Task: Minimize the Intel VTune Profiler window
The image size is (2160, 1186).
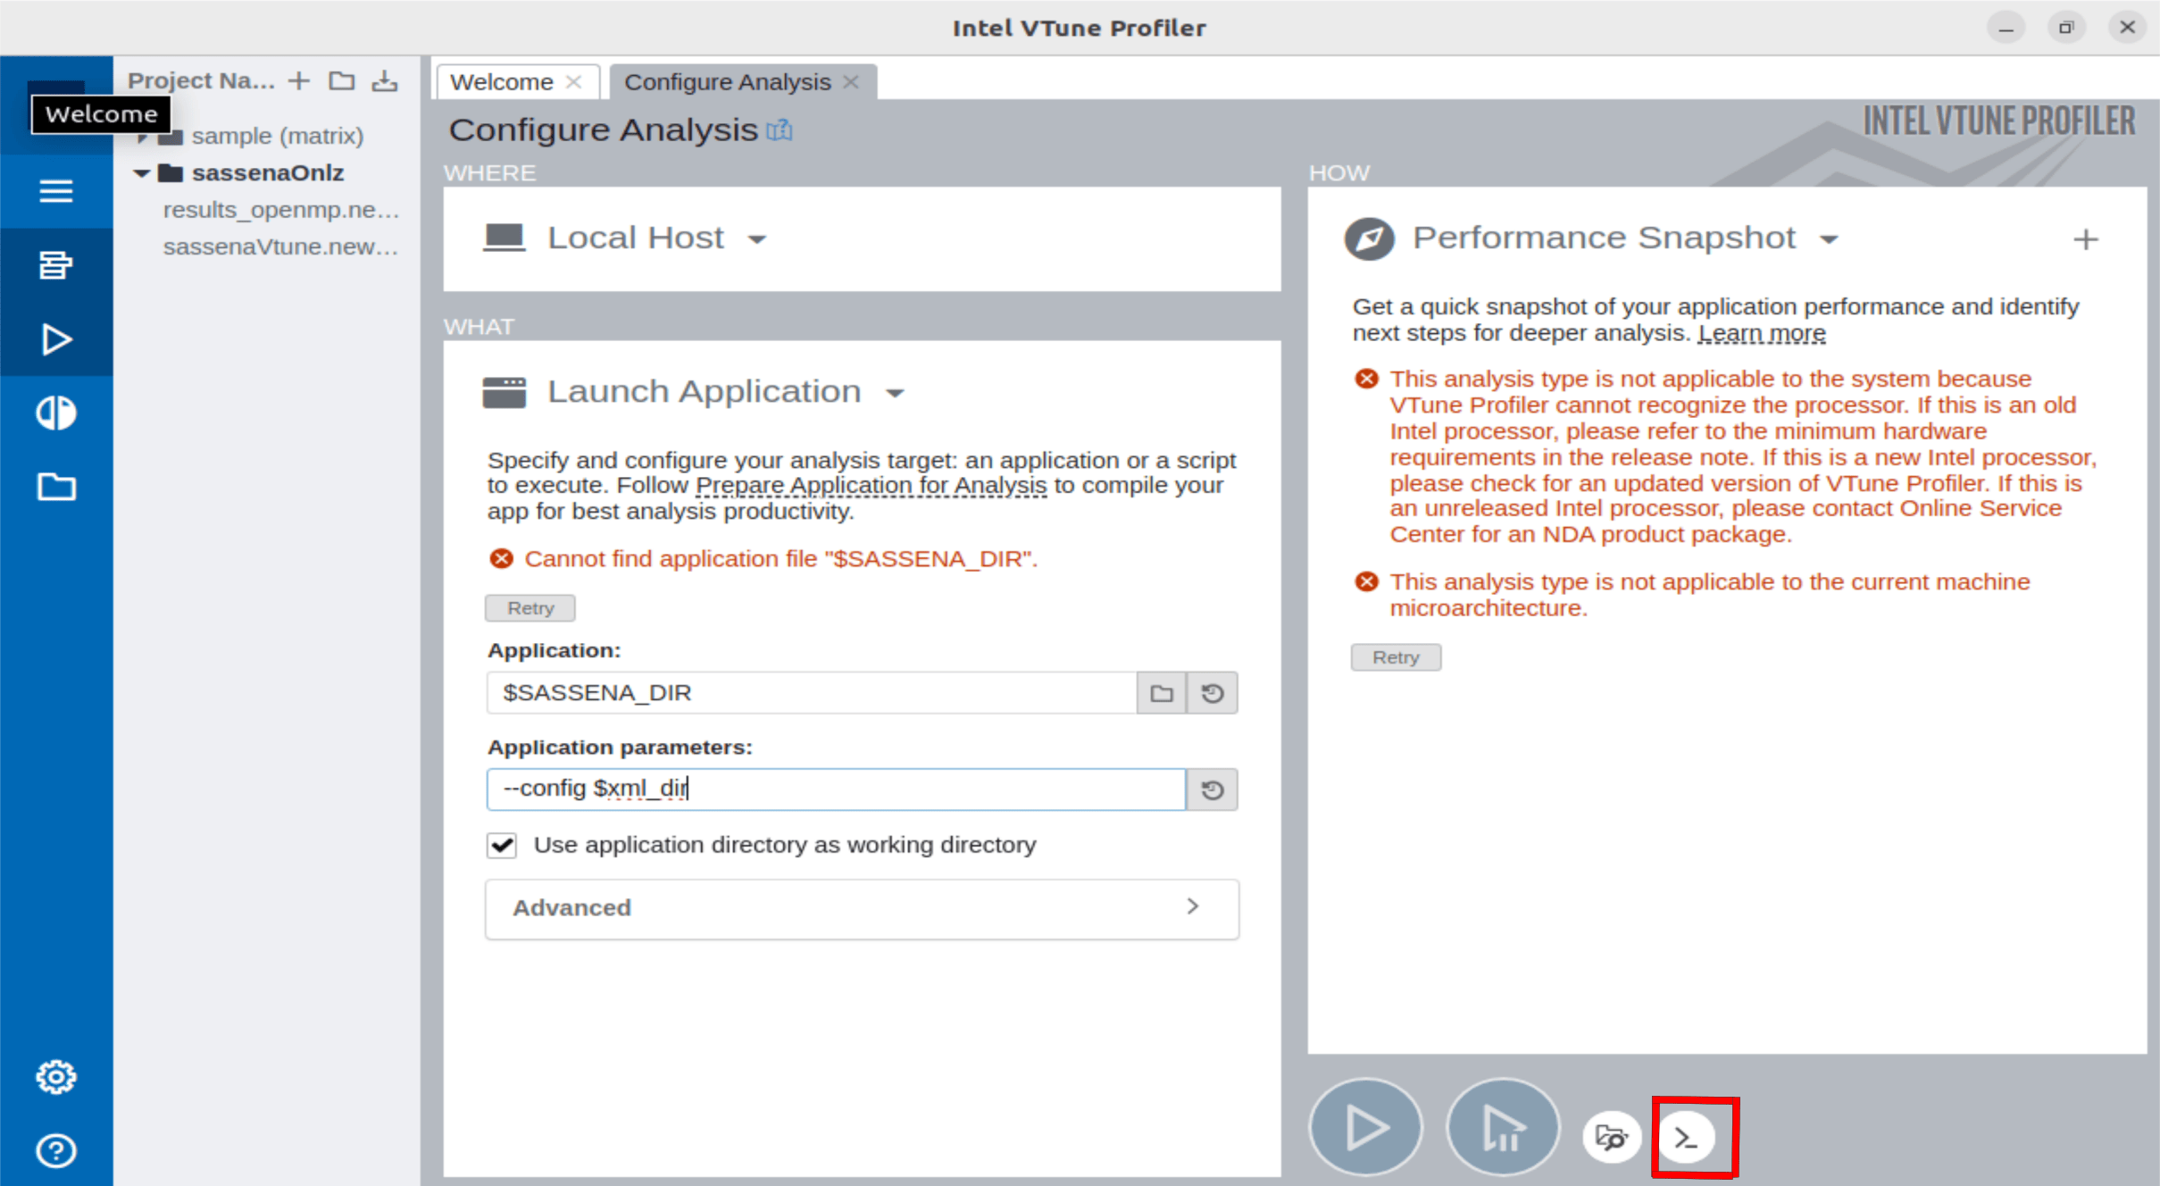Action: 2006,28
